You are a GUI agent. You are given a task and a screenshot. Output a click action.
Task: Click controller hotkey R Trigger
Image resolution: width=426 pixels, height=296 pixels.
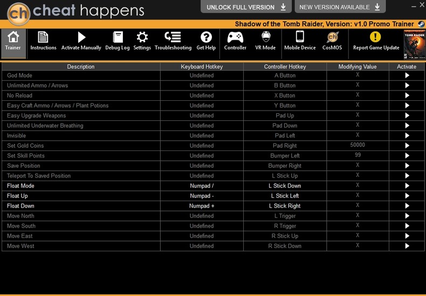point(285,226)
